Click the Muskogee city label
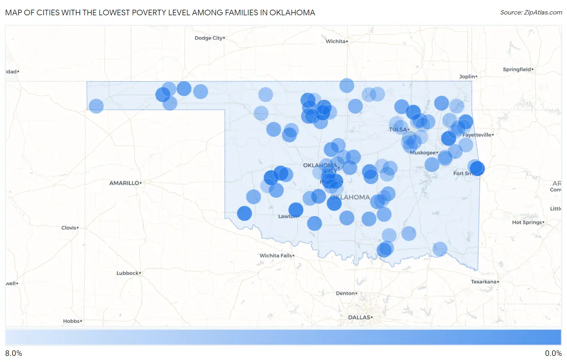 click(423, 153)
